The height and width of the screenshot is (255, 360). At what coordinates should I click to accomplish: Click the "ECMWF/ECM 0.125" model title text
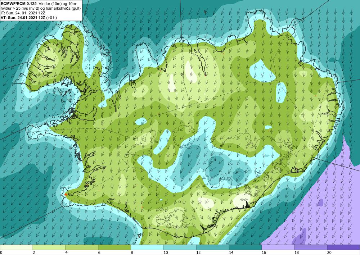[x=19, y=4]
